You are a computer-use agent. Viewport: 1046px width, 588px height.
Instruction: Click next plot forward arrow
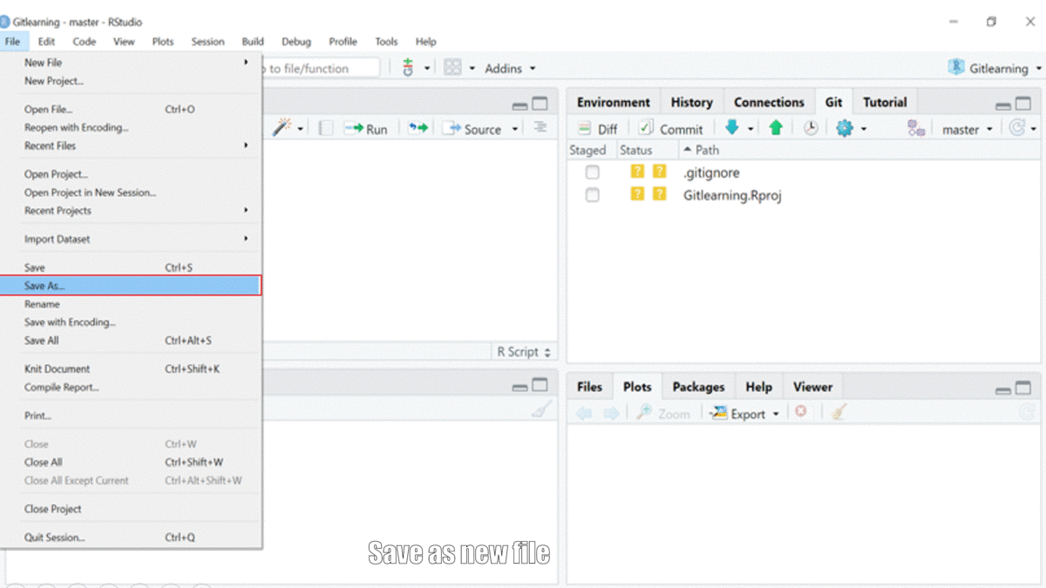(x=612, y=414)
